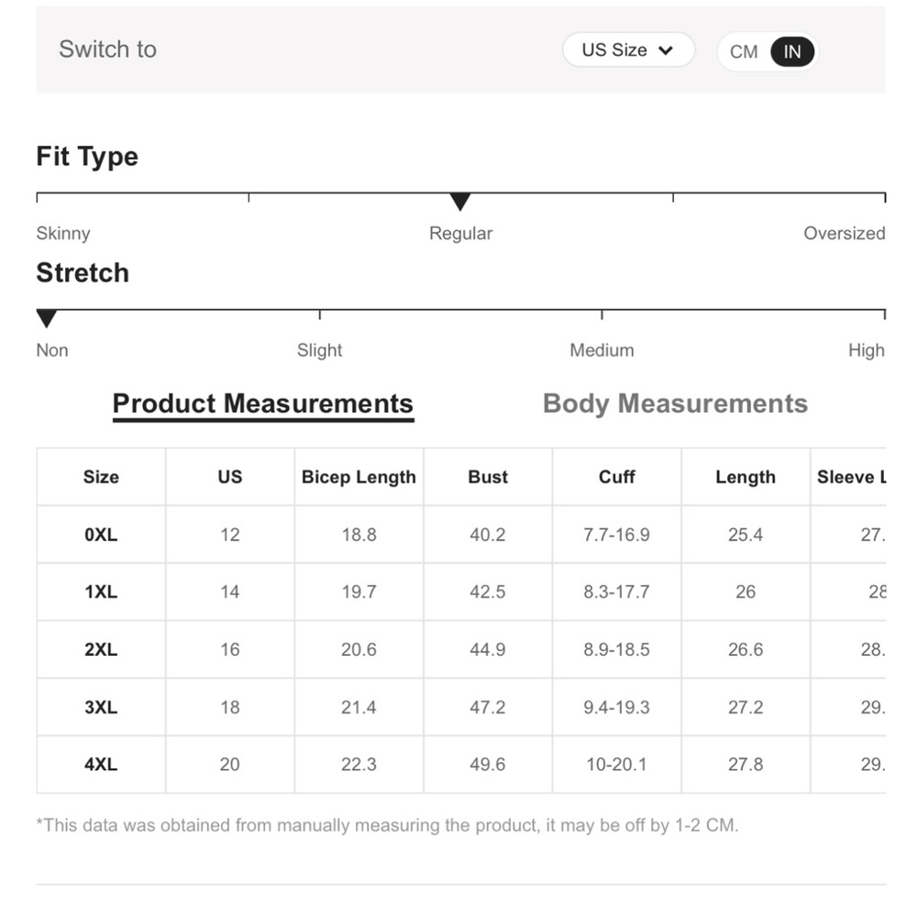Click the Cuff column header
The height and width of the screenshot is (917, 917).
(x=617, y=477)
